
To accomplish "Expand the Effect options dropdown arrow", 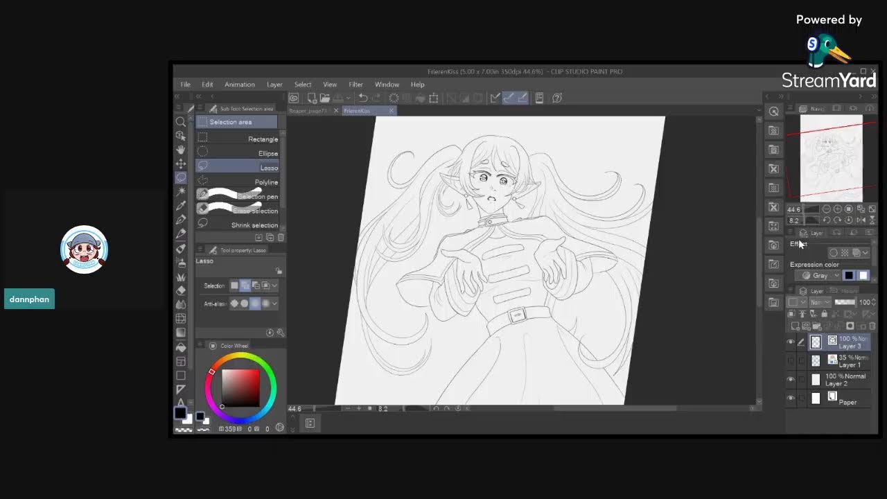I will [866, 253].
